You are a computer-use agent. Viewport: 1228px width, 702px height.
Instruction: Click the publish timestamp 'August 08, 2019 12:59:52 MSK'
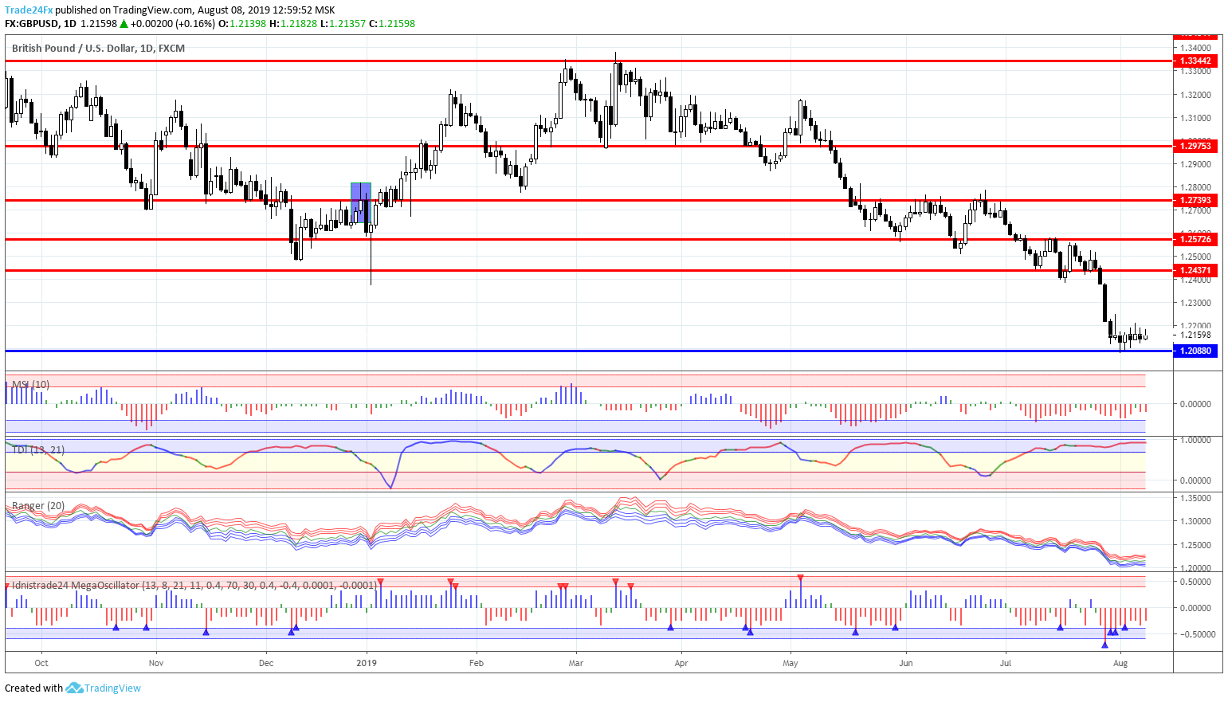[x=266, y=10]
